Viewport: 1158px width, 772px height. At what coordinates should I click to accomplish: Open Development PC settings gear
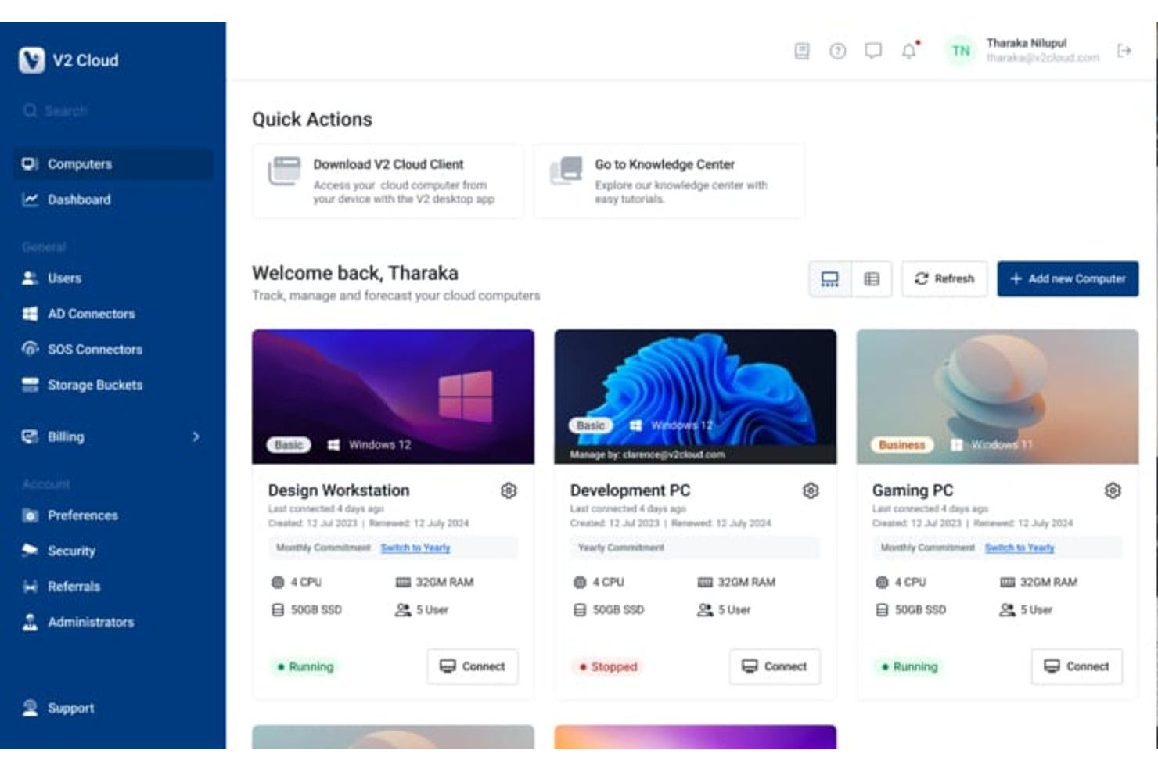pyautogui.click(x=811, y=491)
